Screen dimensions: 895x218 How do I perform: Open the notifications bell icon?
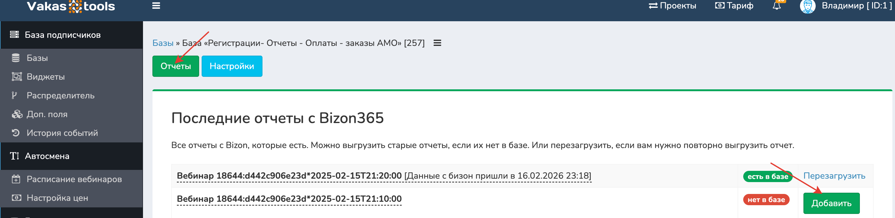coord(776,6)
